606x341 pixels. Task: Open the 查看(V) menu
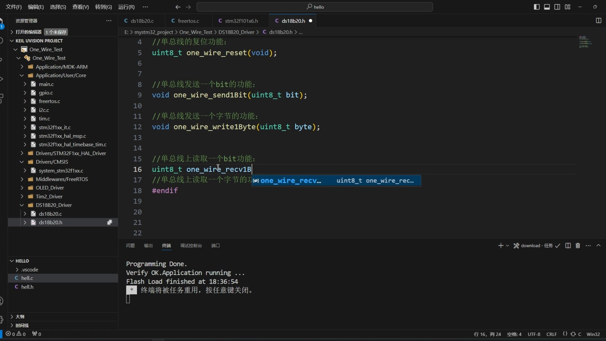[x=80, y=7]
